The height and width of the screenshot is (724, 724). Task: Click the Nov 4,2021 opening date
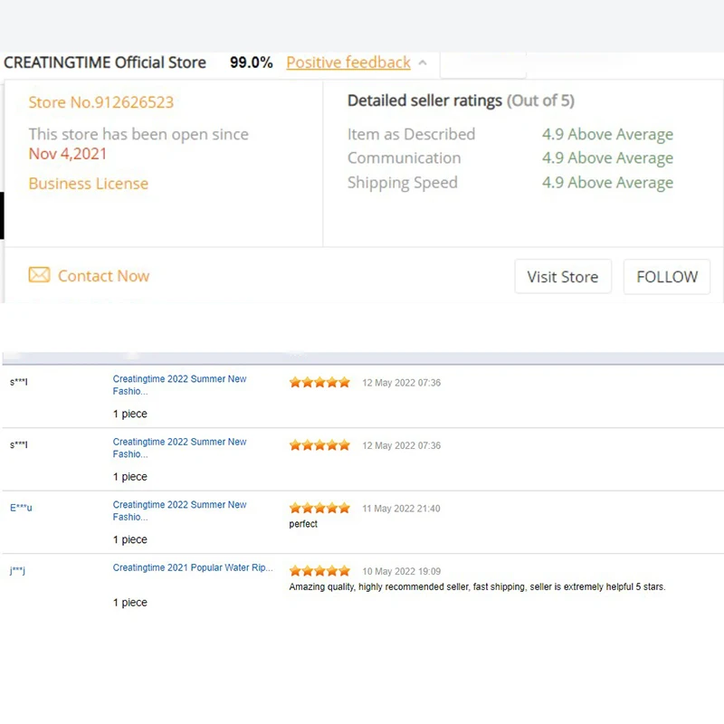(x=67, y=154)
